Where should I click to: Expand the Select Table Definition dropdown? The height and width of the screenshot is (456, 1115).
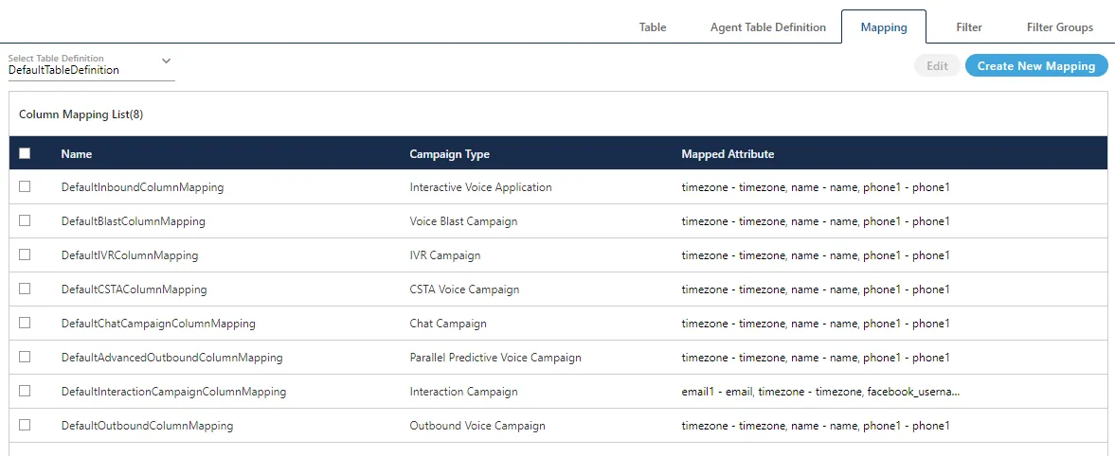[91, 65]
